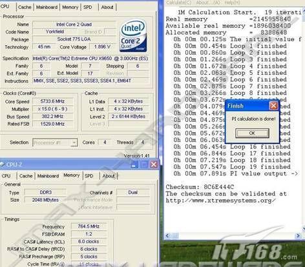Click the Core Speed value 5733.6 MHz

pos(52,101)
